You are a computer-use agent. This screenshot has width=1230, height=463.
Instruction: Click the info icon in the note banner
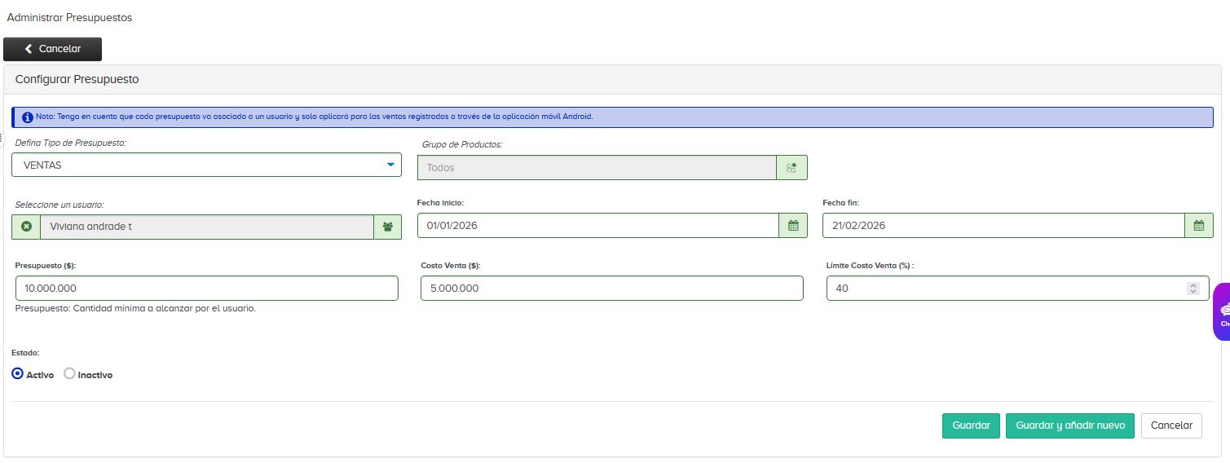[27, 117]
